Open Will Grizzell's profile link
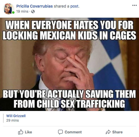Image resolution: width=139 pixels, height=137 pixels. pos(16,116)
